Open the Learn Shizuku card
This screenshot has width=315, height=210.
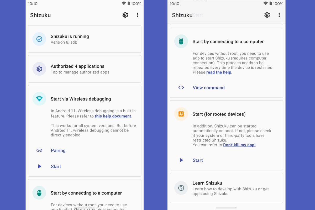click(x=226, y=188)
